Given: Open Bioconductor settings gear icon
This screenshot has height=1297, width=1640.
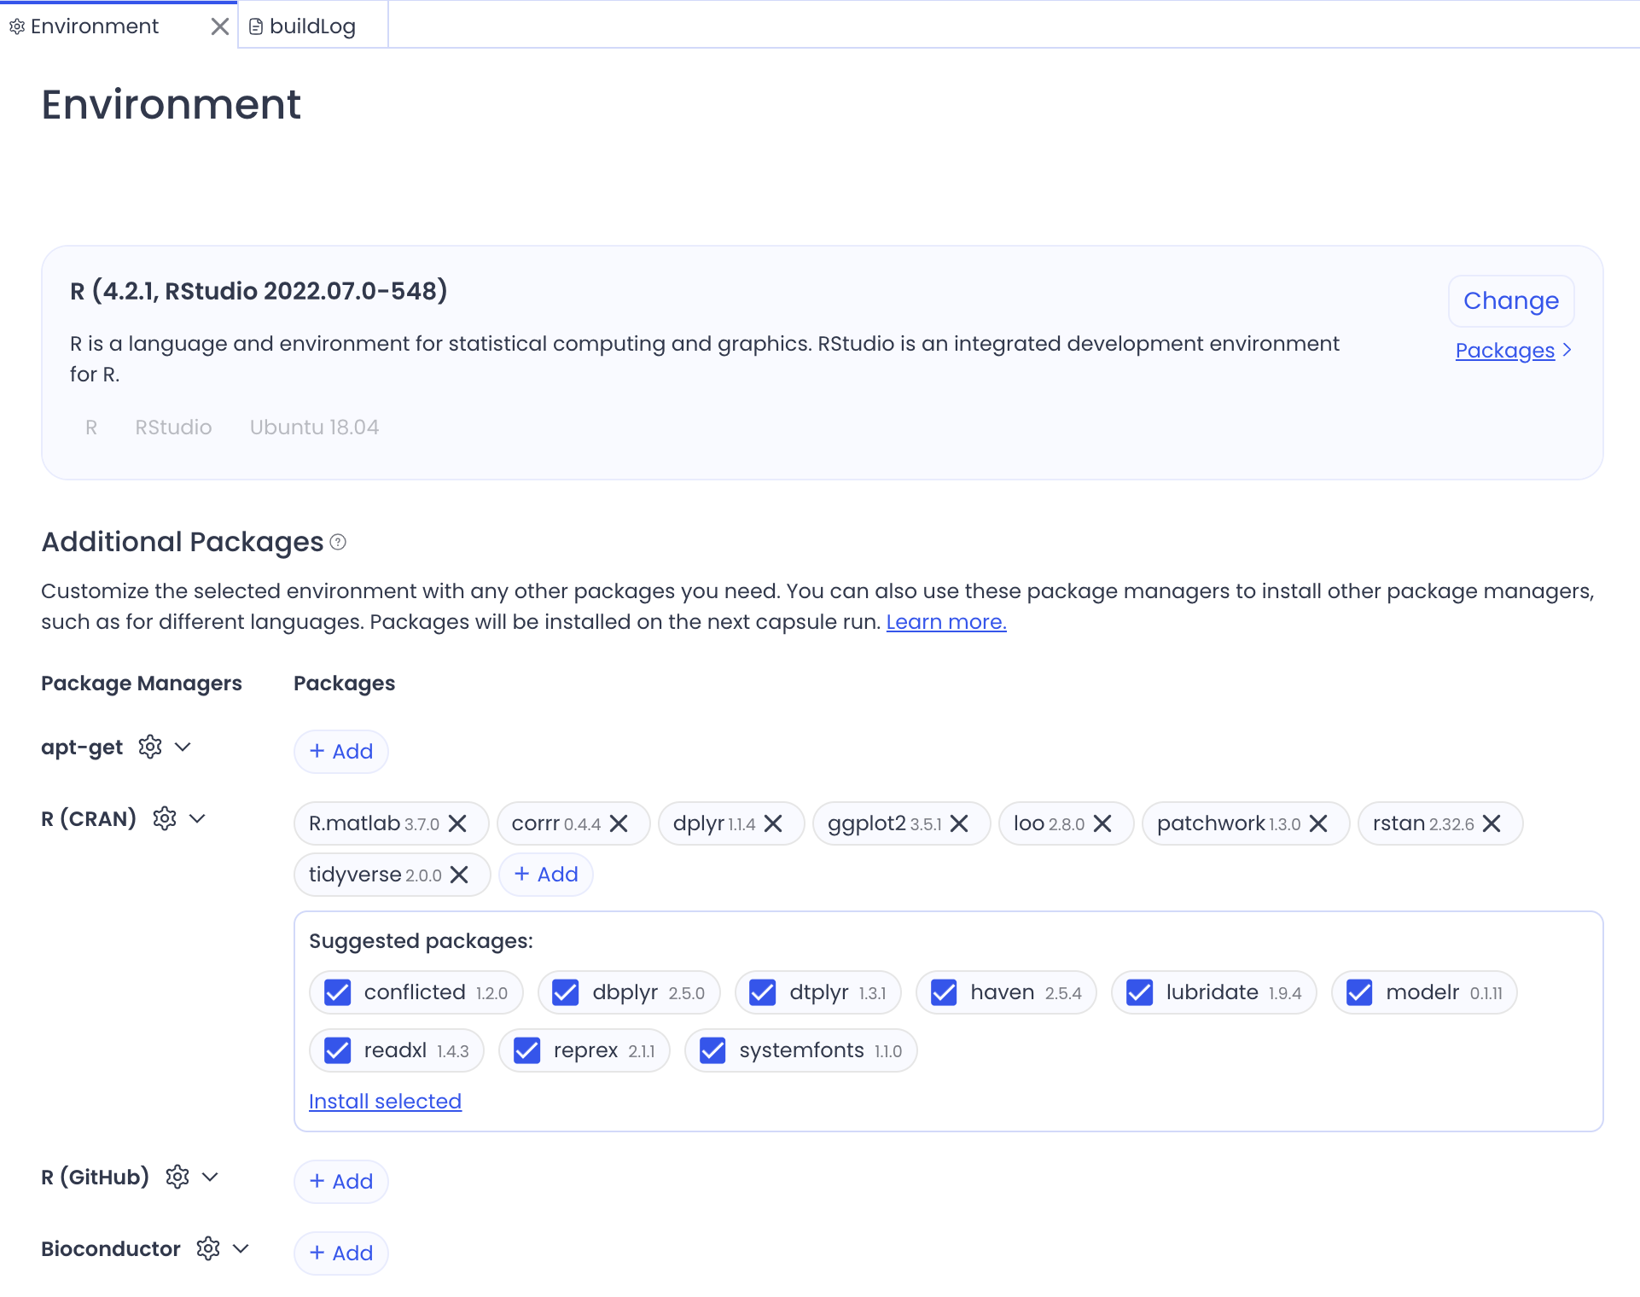Looking at the screenshot, I should (208, 1248).
